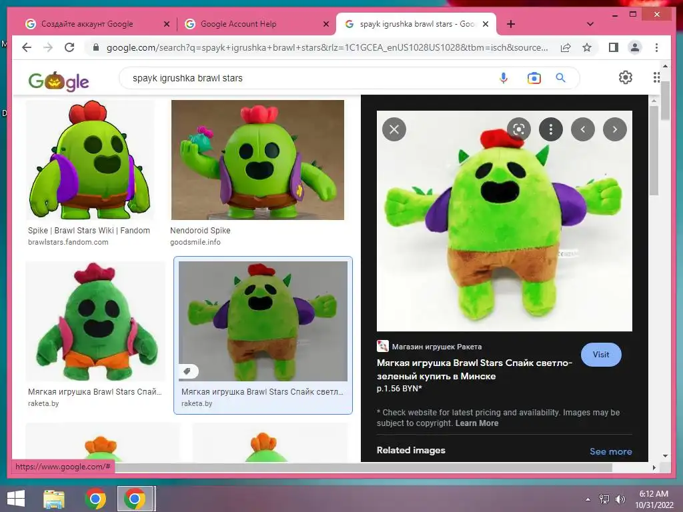
Task: Bookmark this page with the star
Action: tap(587, 47)
